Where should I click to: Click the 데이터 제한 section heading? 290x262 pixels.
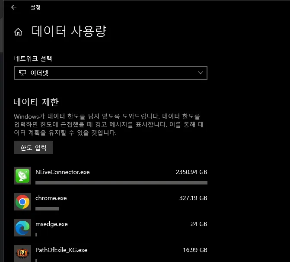[36, 102]
